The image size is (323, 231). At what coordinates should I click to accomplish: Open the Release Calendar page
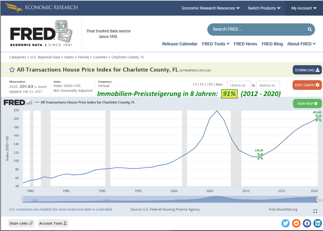click(x=180, y=44)
